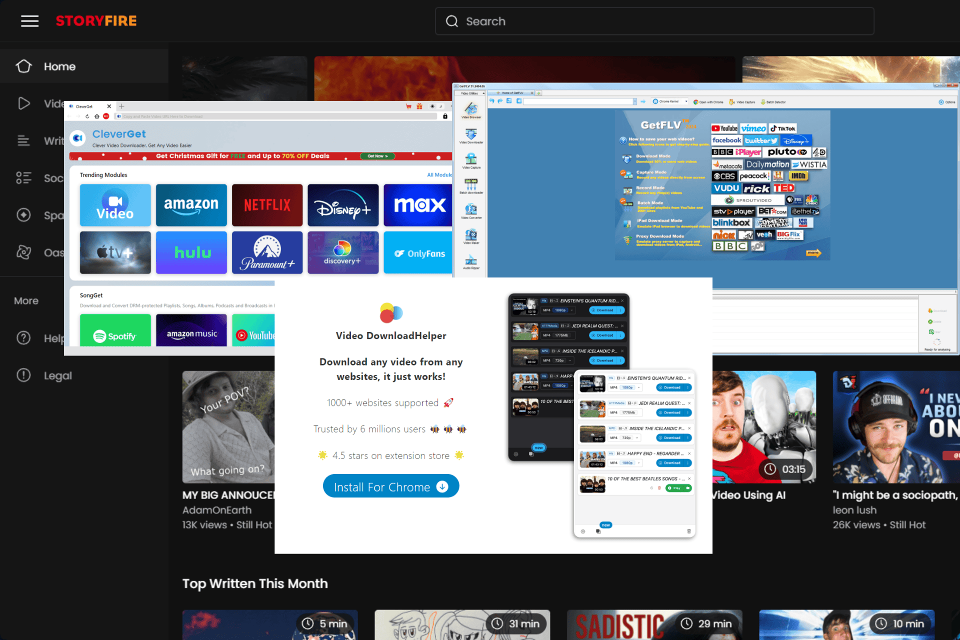Click the Video play icon in sidebar
The image size is (960, 640).
(x=23, y=103)
